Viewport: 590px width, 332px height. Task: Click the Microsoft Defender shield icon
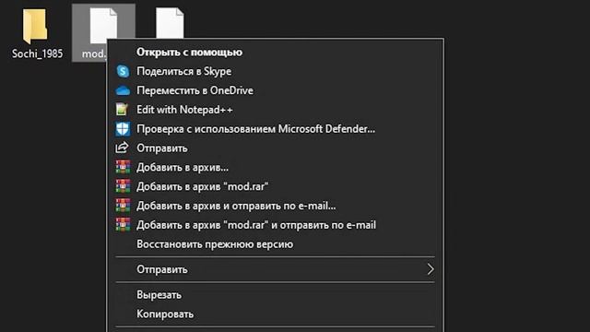[x=123, y=129]
